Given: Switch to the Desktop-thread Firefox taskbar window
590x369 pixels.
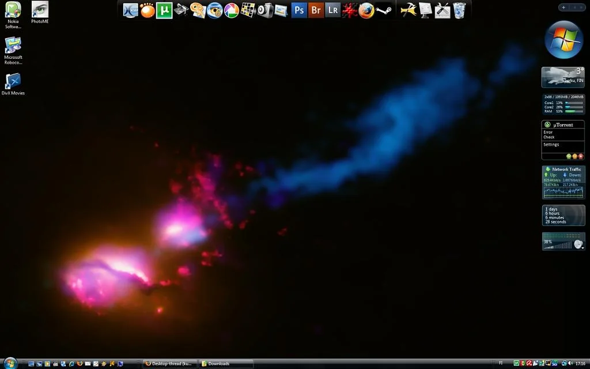Looking at the screenshot, I should (169, 364).
